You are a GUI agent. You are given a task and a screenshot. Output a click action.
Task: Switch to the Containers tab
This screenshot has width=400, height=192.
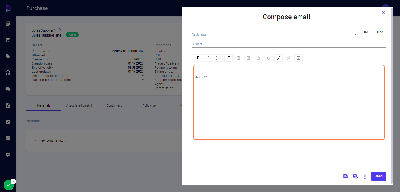pyautogui.click(x=114, y=105)
